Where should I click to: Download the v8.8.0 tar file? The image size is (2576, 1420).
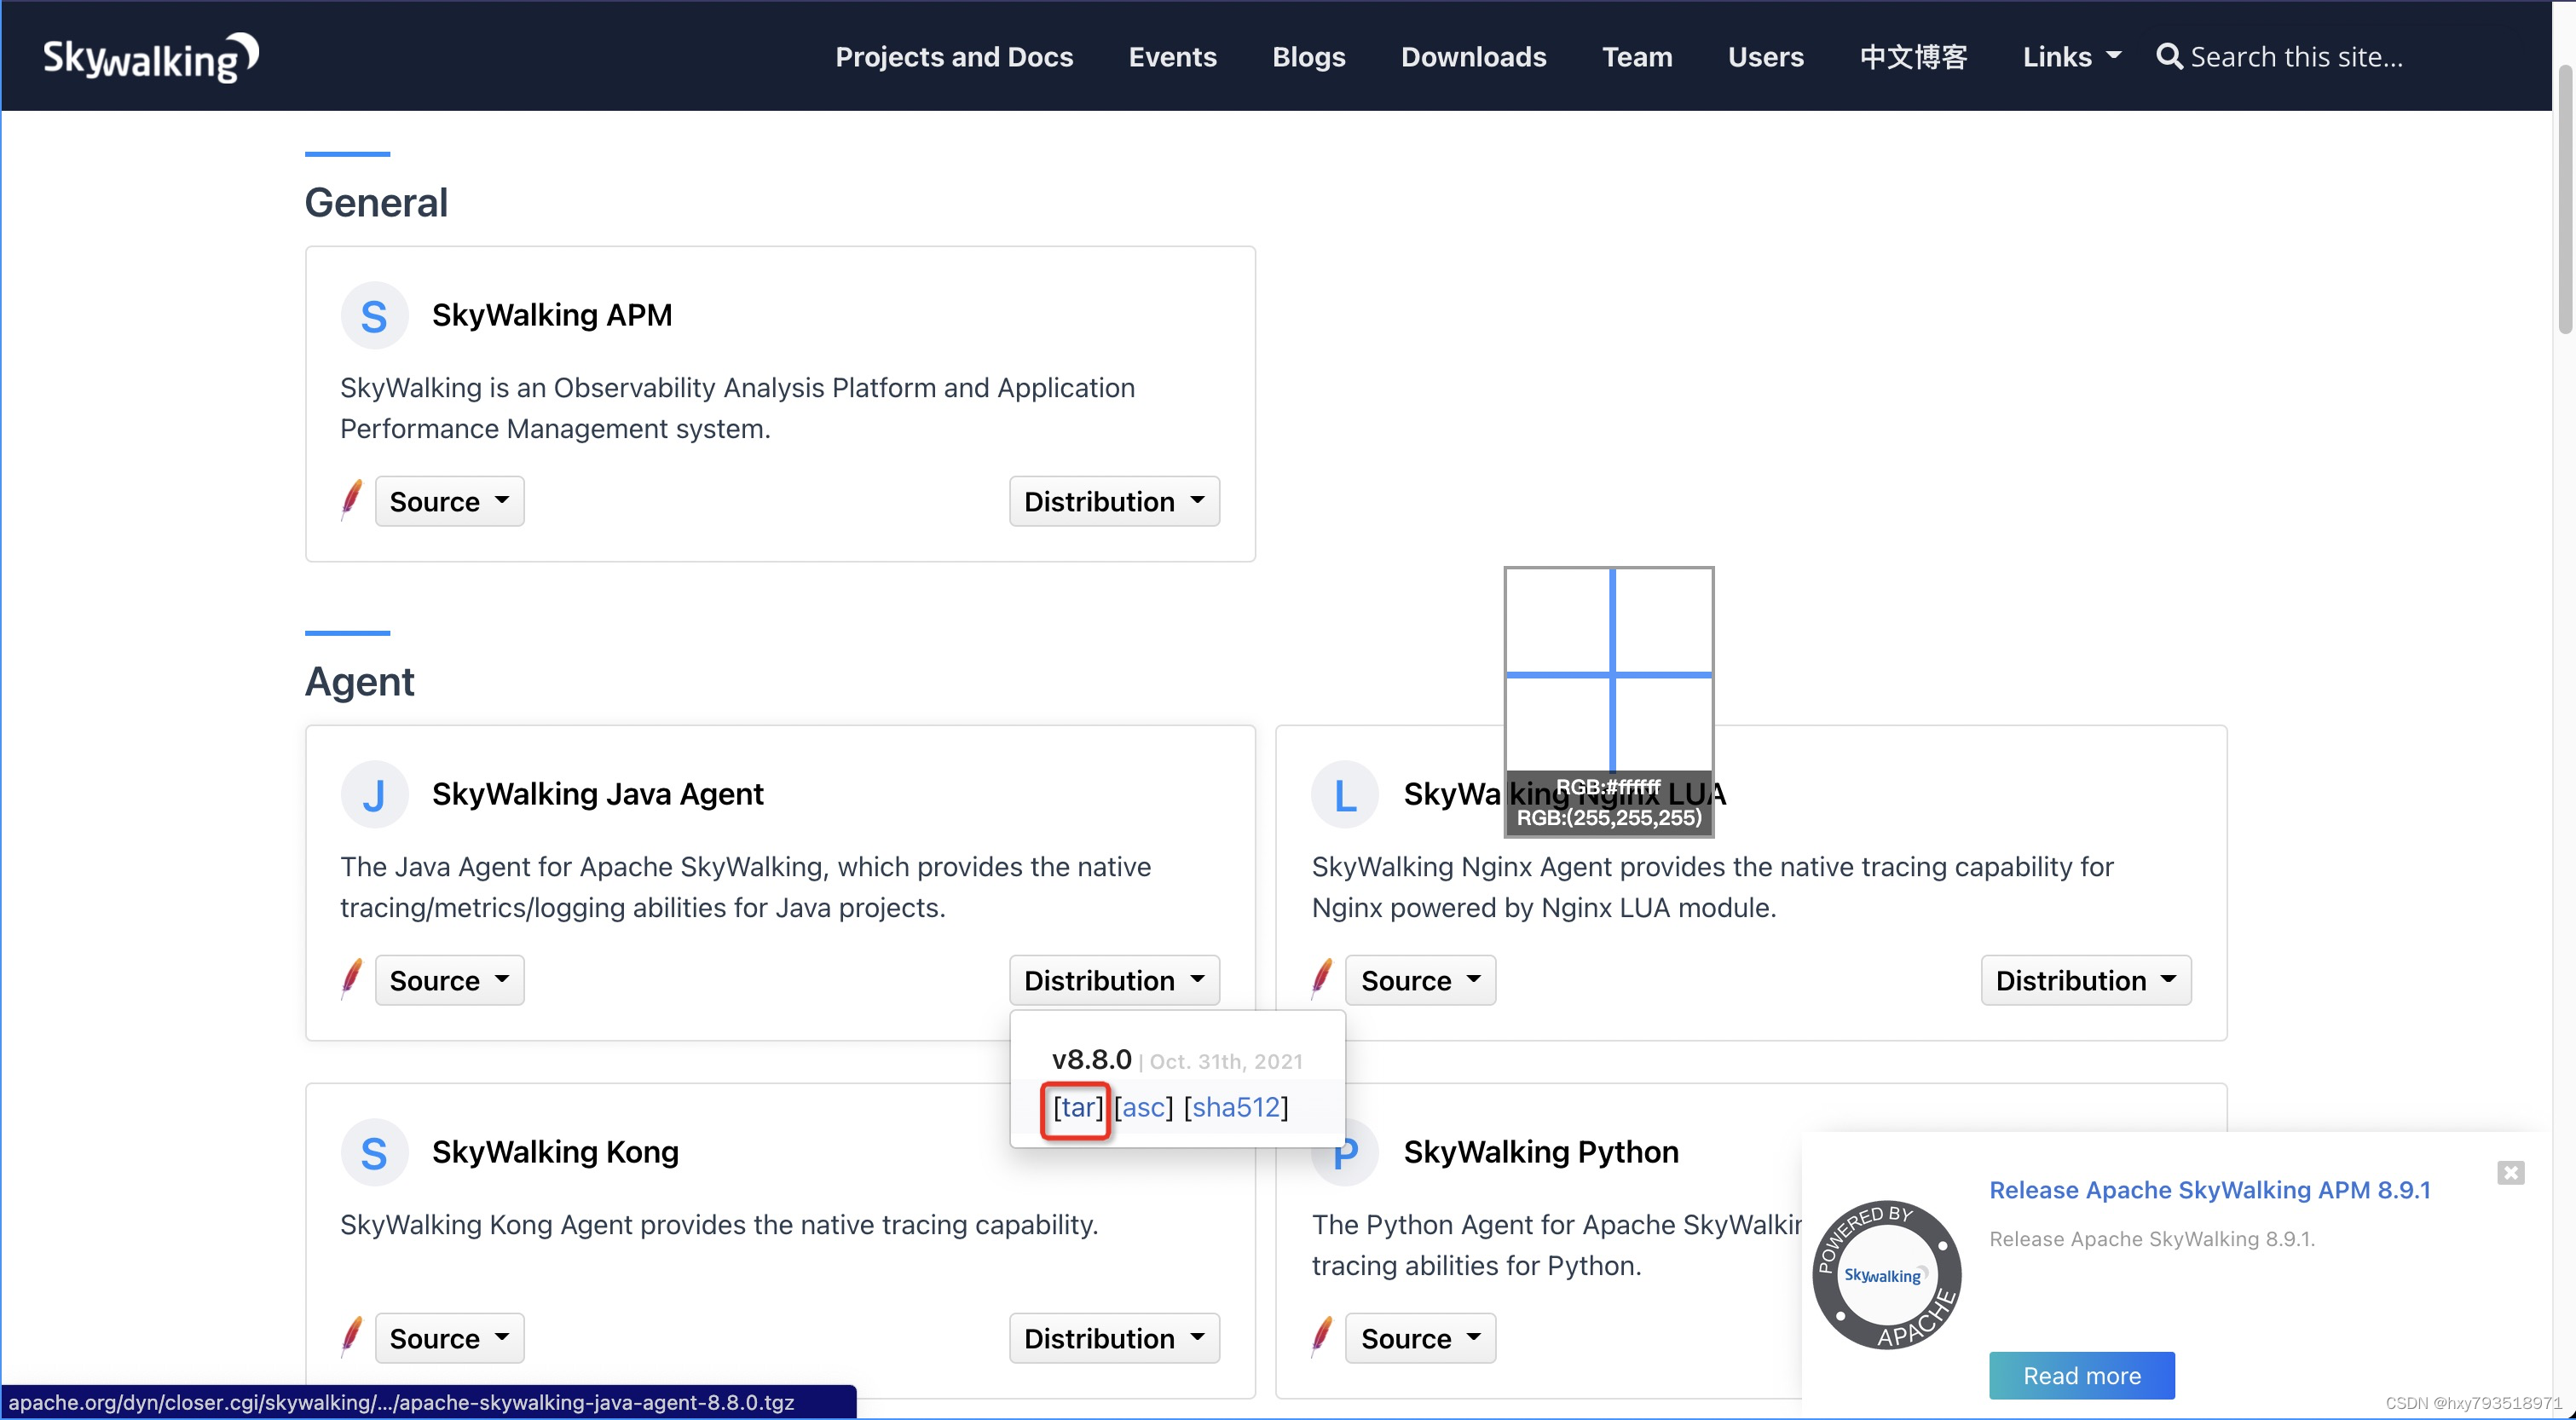point(1077,1107)
